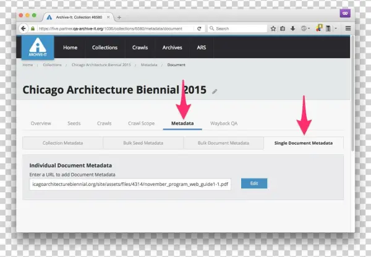
Task: Open a new browser tab
Action: [119, 17]
